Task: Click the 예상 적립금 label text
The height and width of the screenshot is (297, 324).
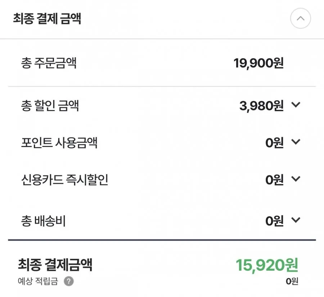Action: [x=38, y=281]
